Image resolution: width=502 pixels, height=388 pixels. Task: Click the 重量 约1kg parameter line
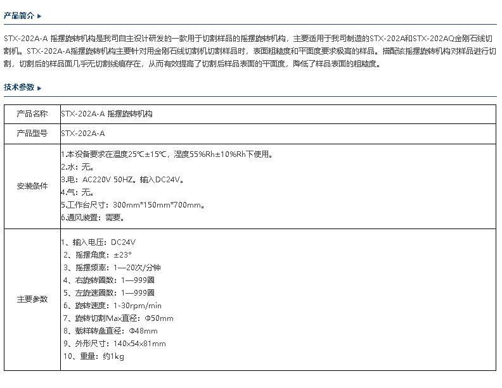point(94,356)
